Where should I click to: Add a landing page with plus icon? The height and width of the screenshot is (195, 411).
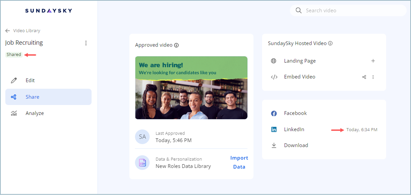click(x=373, y=61)
